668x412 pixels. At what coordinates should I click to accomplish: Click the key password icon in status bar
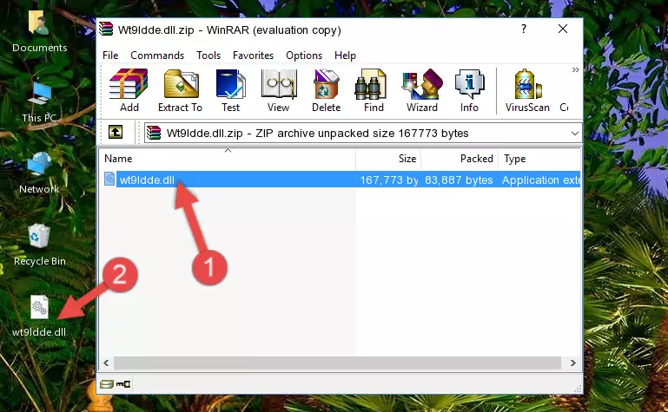click(123, 384)
